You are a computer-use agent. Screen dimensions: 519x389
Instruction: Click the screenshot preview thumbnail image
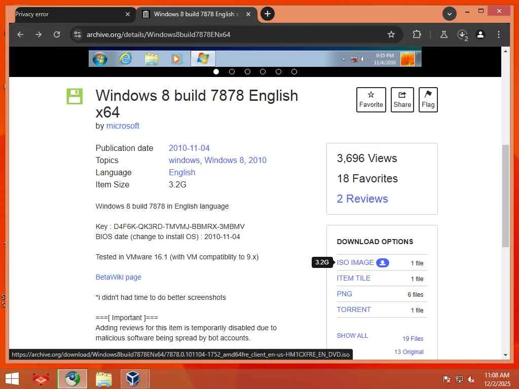click(255, 57)
